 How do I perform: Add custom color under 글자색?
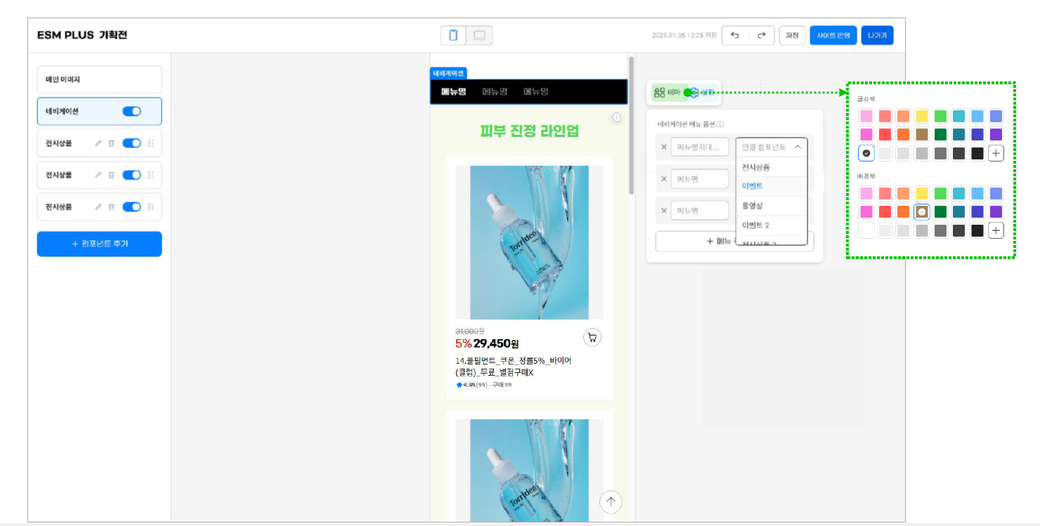click(x=996, y=153)
